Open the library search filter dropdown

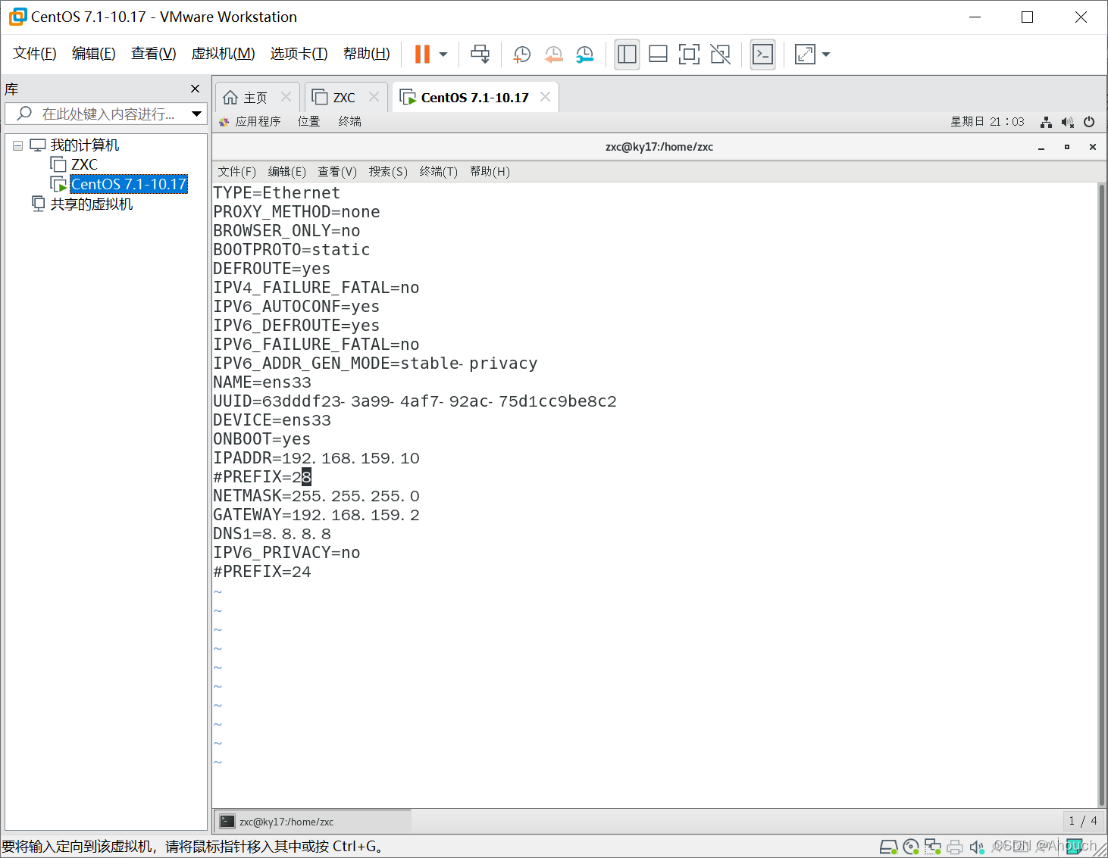[x=197, y=114]
